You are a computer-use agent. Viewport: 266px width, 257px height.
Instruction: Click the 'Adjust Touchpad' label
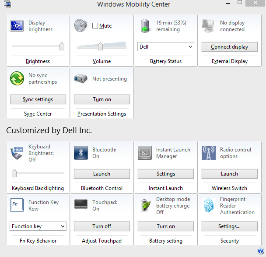(x=102, y=241)
